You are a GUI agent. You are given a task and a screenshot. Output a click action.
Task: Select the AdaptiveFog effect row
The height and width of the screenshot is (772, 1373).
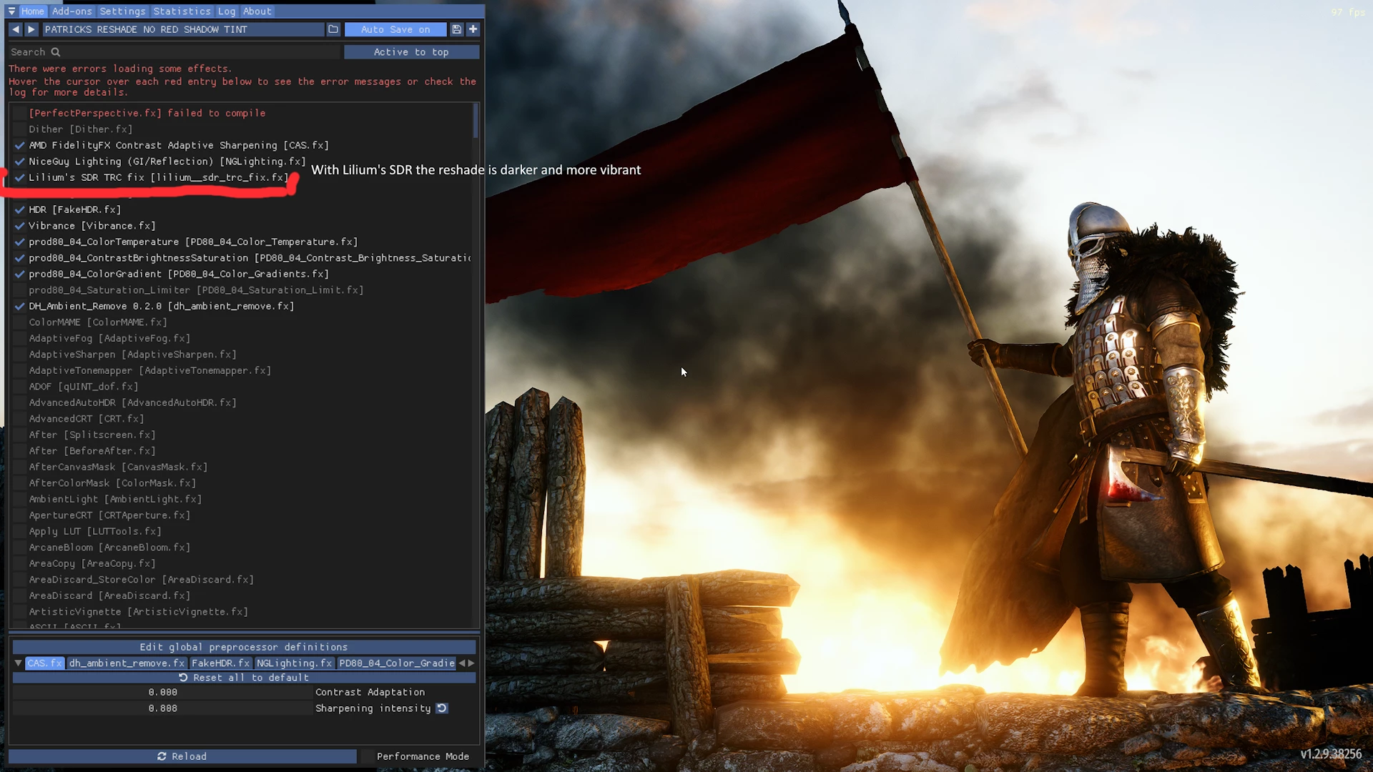[x=109, y=338]
